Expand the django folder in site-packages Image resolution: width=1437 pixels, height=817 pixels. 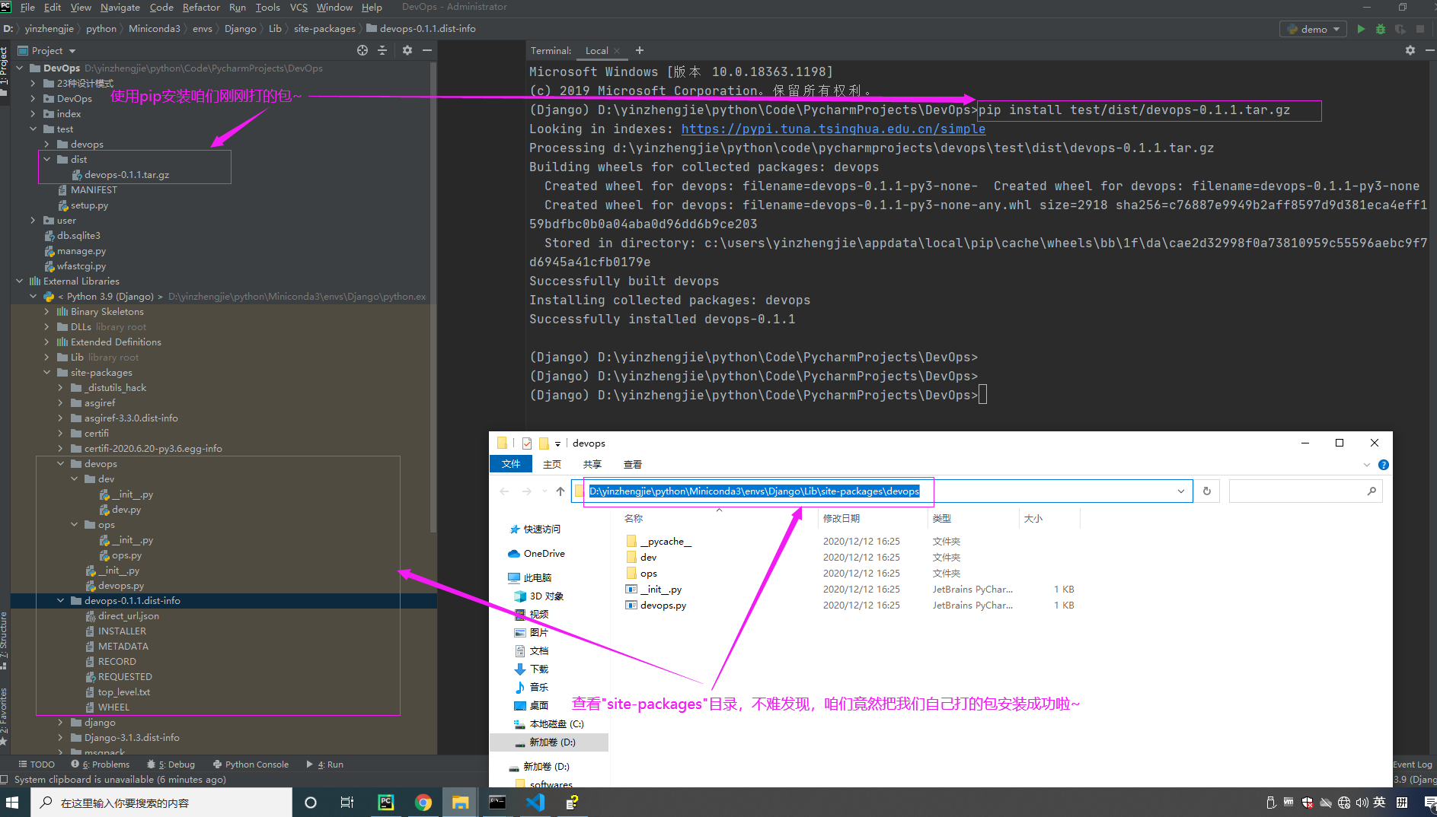tap(61, 723)
